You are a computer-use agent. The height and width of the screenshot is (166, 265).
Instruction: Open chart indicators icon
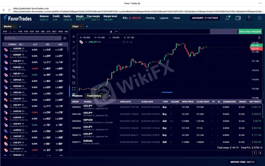(117, 32)
